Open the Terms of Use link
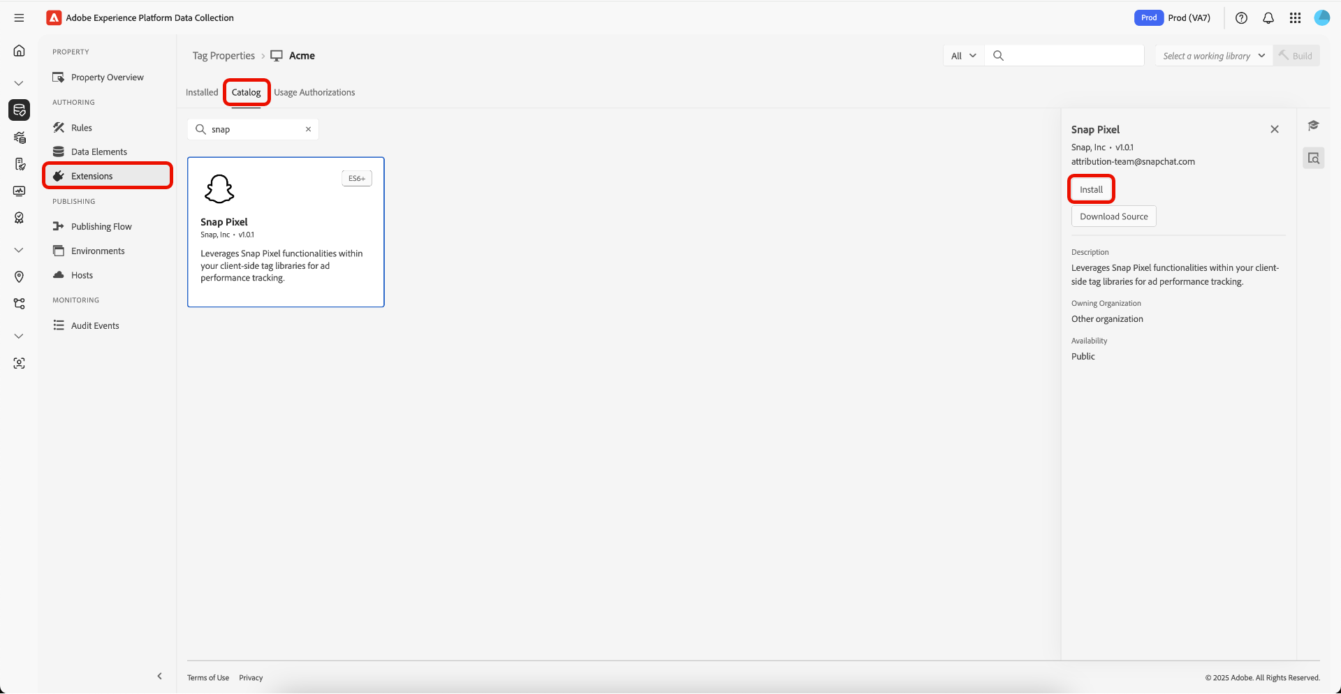The height and width of the screenshot is (694, 1341). pyautogui.click(x=208, y=677)
